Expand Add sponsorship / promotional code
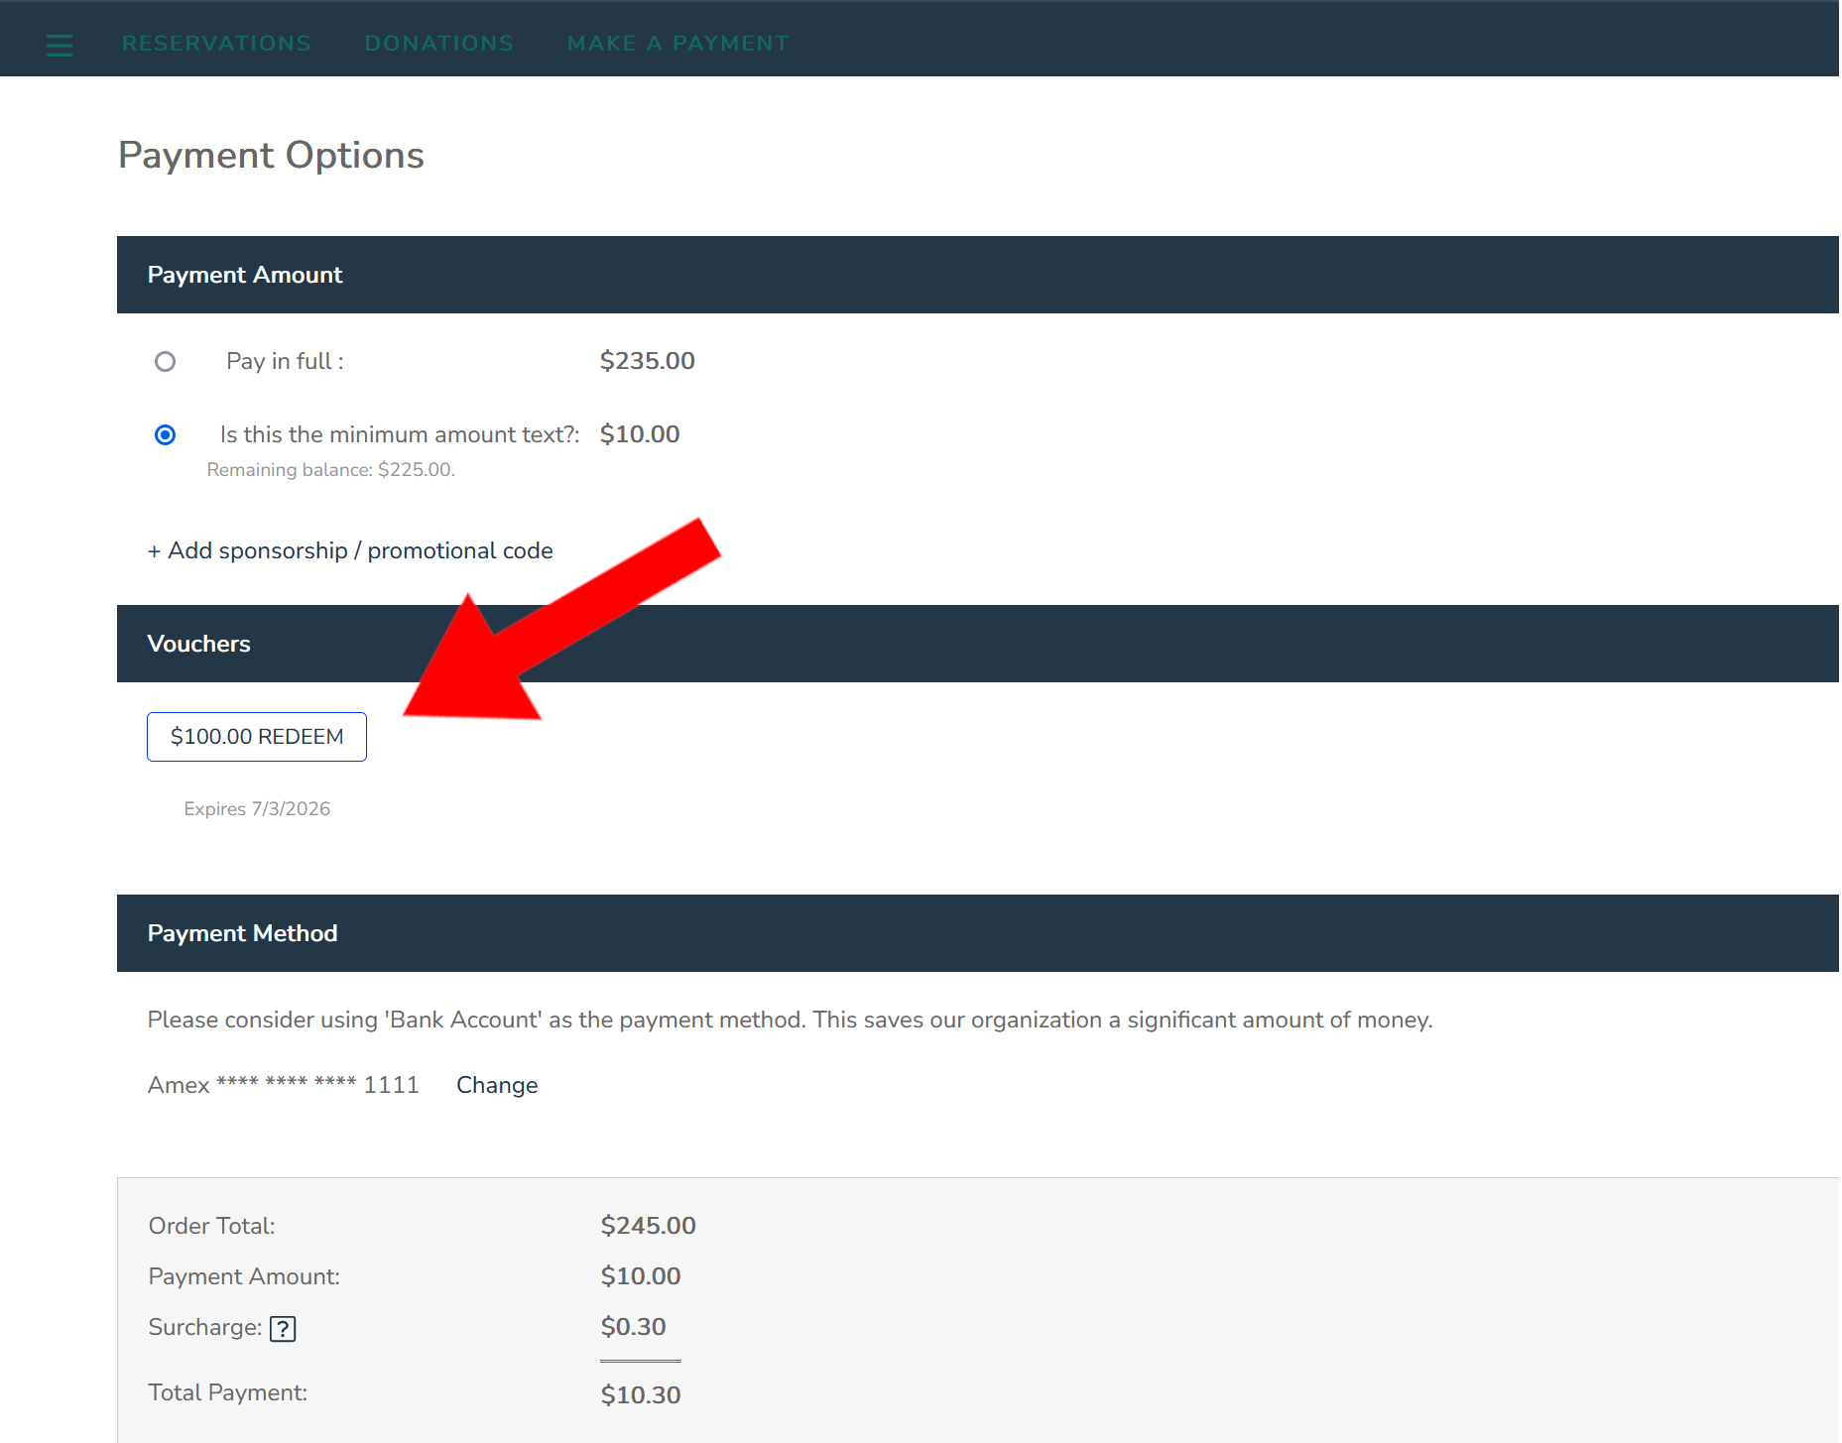The width and height of the screenshot is (1842, 1443). pyautogui.click(x=350, y=550)
